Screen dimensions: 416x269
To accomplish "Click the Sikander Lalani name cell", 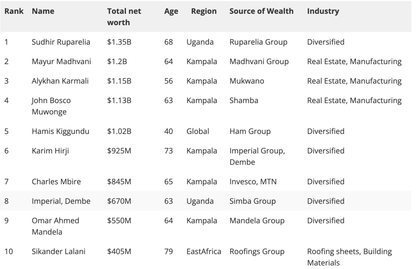I will (x=58, y=252).
